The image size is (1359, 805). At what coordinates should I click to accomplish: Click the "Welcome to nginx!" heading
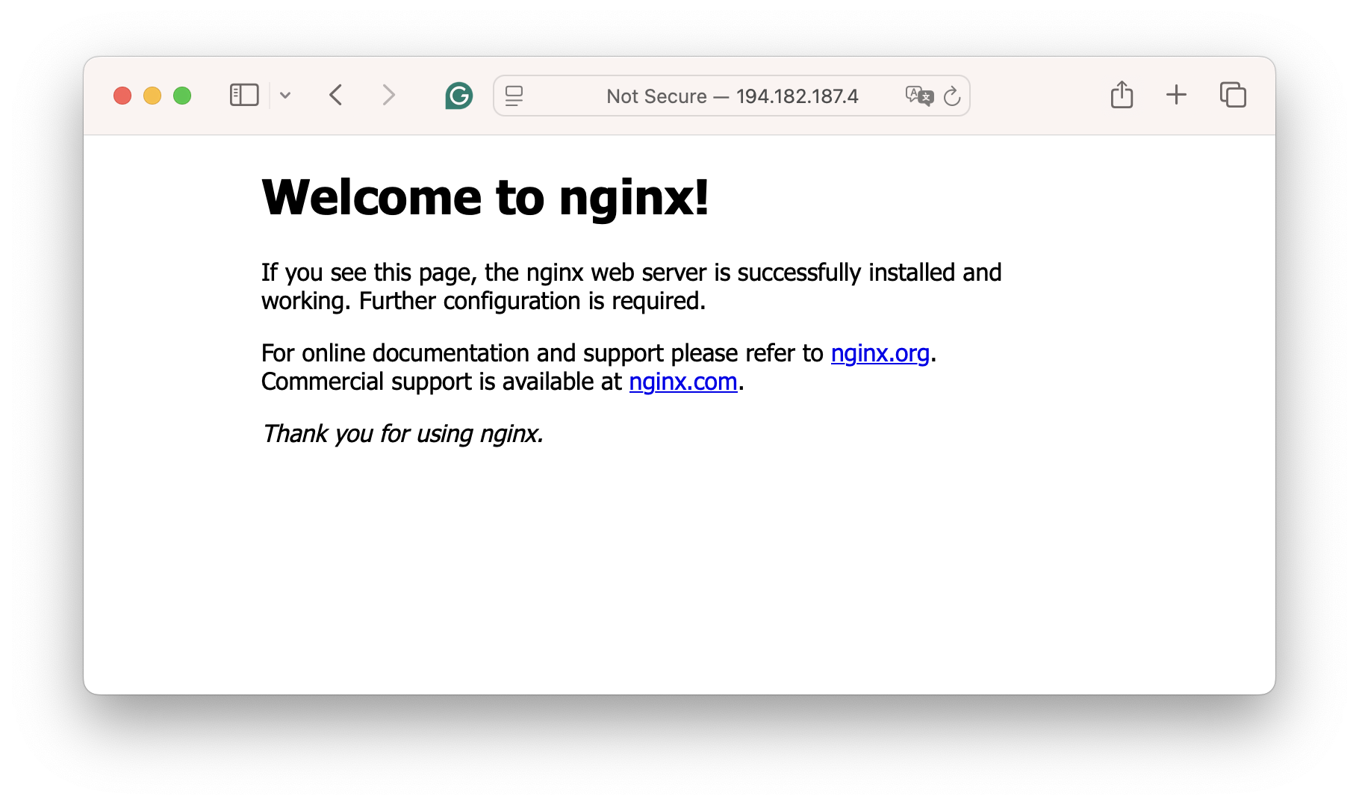pyautogui.click(x=485, y=198)
